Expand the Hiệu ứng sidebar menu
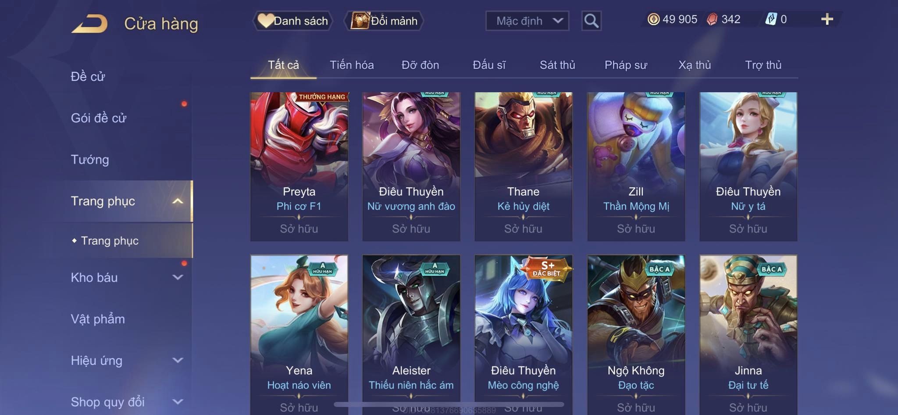This screenshot has height=415, width=898. [178, 360]
